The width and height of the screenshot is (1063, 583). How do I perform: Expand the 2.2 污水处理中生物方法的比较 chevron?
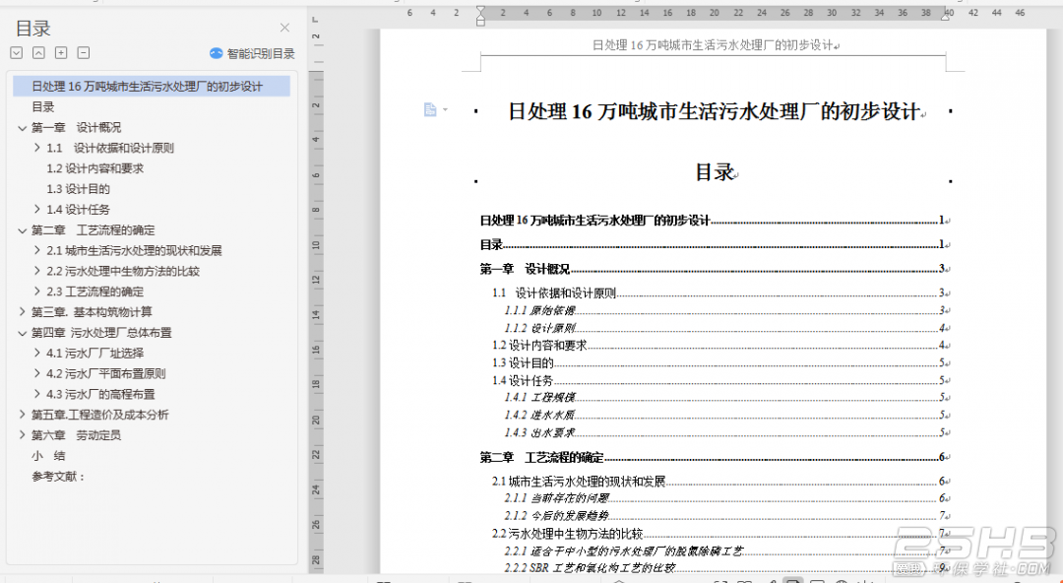click(x=37, y=271)
